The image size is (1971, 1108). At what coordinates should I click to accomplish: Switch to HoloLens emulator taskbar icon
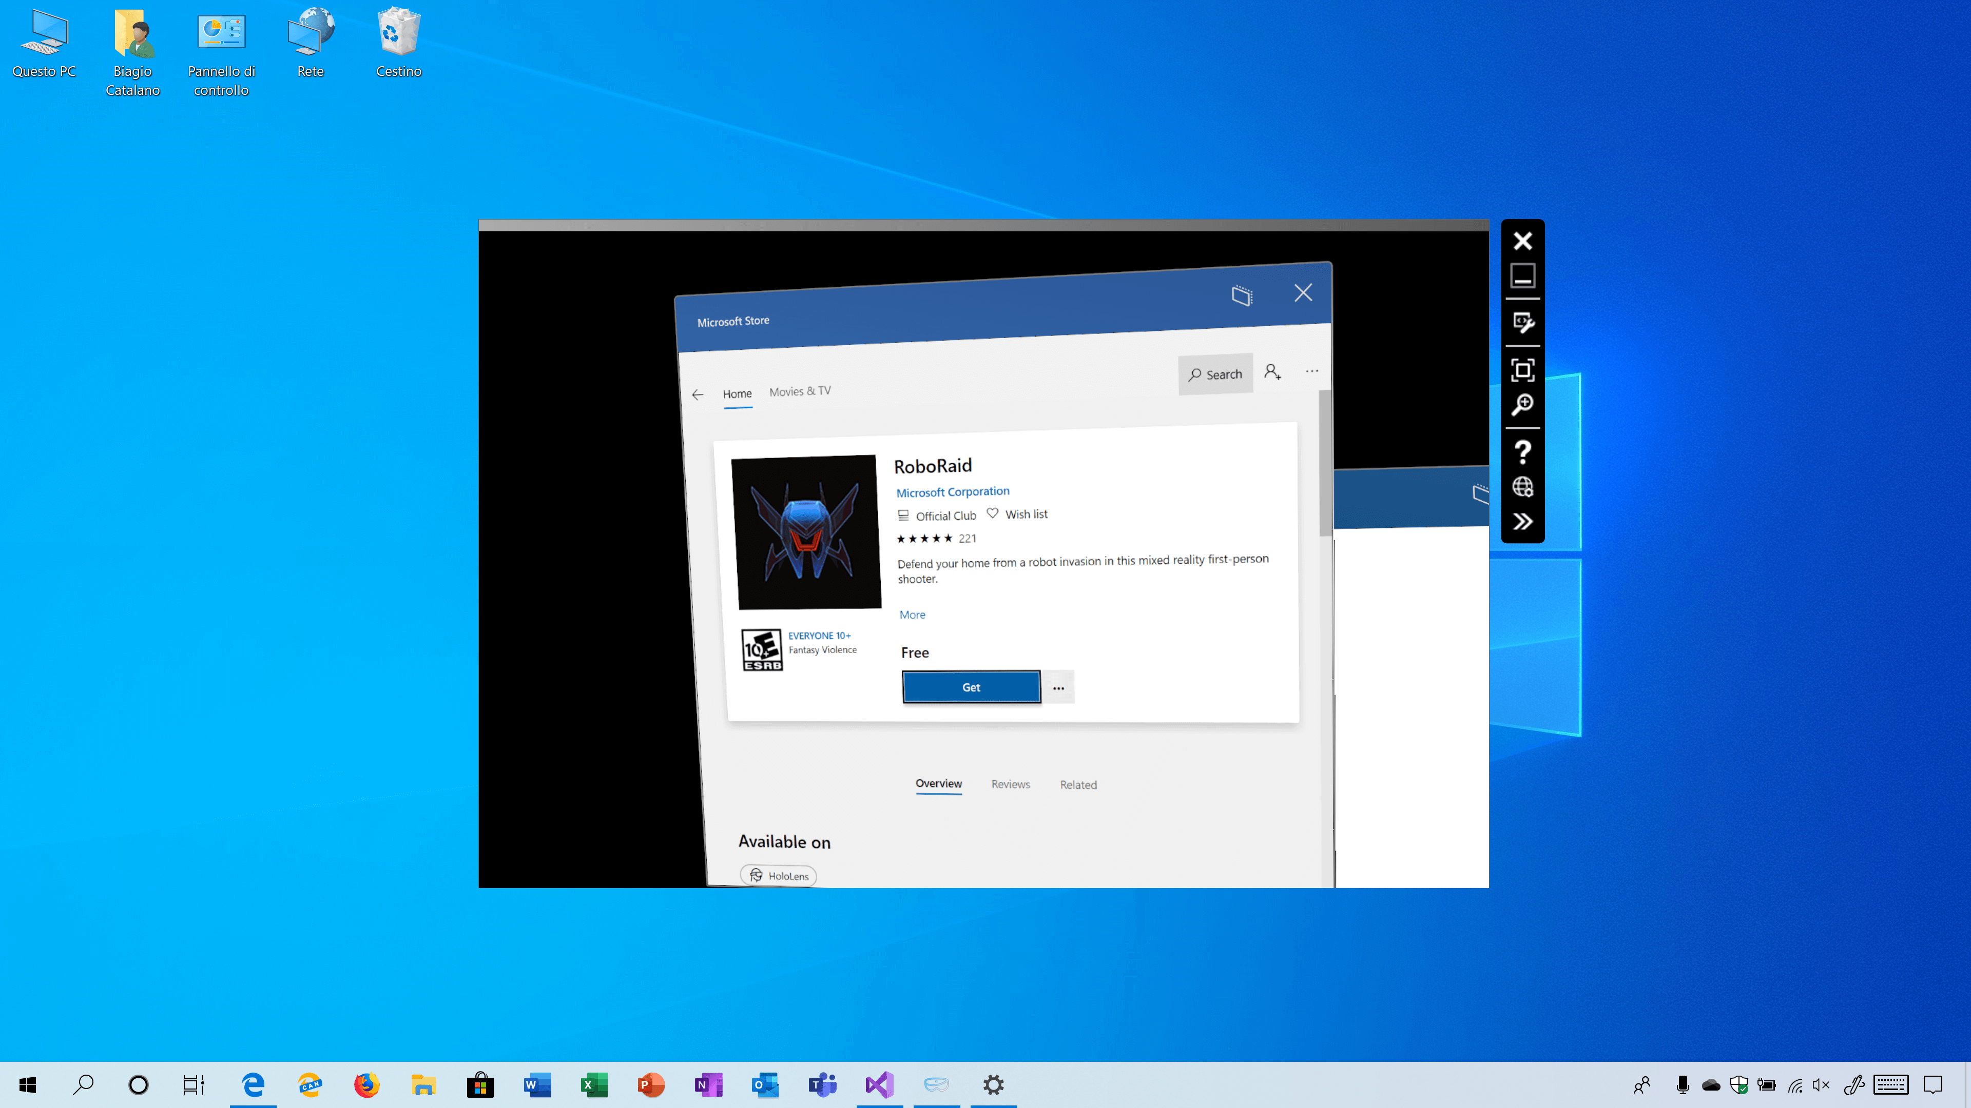click(x=937, y=1084)
